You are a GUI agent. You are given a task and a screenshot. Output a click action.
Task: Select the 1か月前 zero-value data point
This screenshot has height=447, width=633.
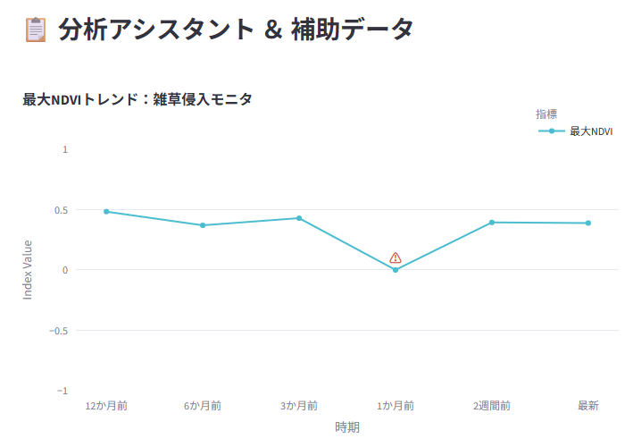pos(396,270)
